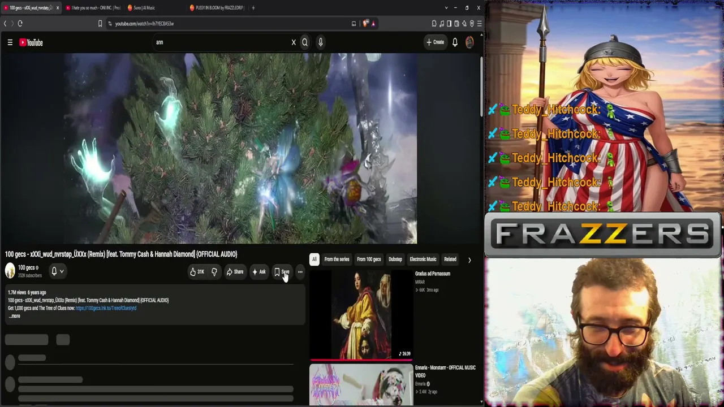Open the playlist media icon in the toolbar
Viewport: 724px width, 407px height.
[442, 23]
